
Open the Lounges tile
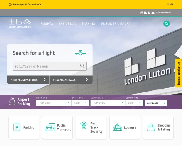click(x=125, y=127)
